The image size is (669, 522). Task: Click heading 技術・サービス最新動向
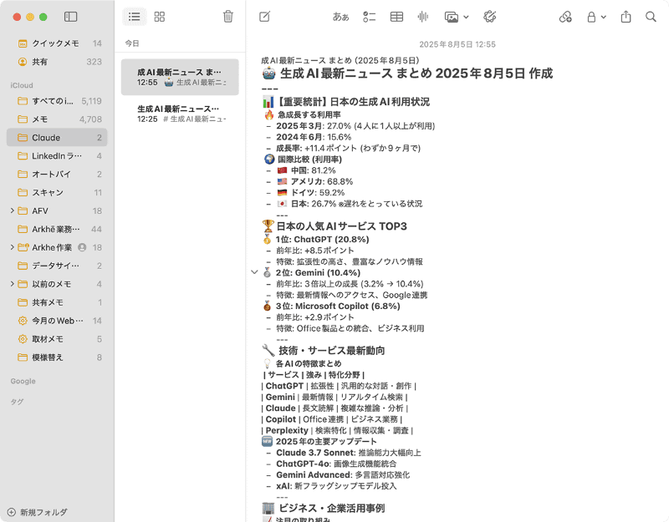coord(324,351)
